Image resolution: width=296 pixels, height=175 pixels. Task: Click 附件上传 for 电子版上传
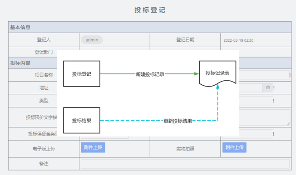93,147
